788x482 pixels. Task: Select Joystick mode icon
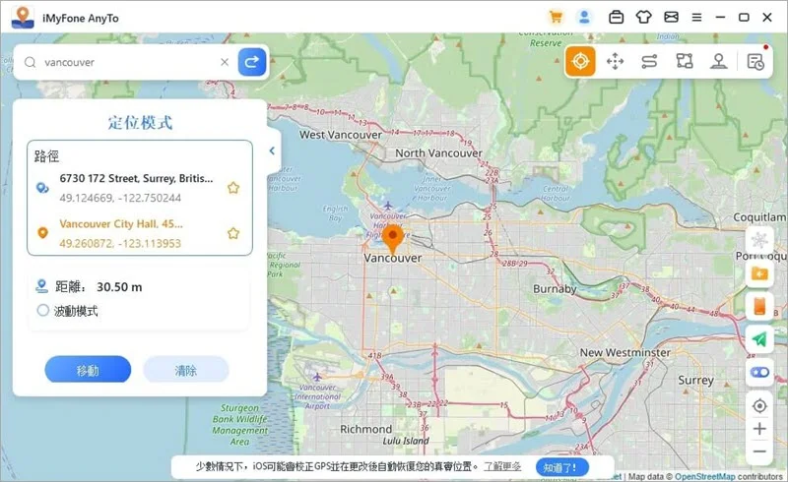pyautogui.click(x=719, y=61)
